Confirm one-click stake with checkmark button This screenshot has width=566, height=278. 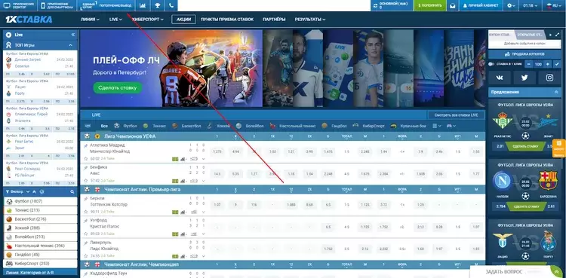point(557,64)
